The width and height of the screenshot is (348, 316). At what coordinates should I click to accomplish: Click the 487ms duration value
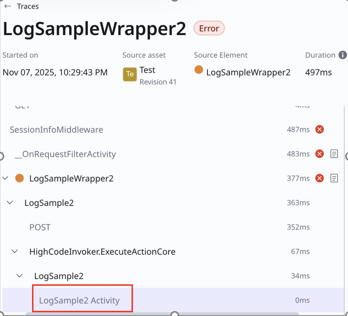(298, 129)
